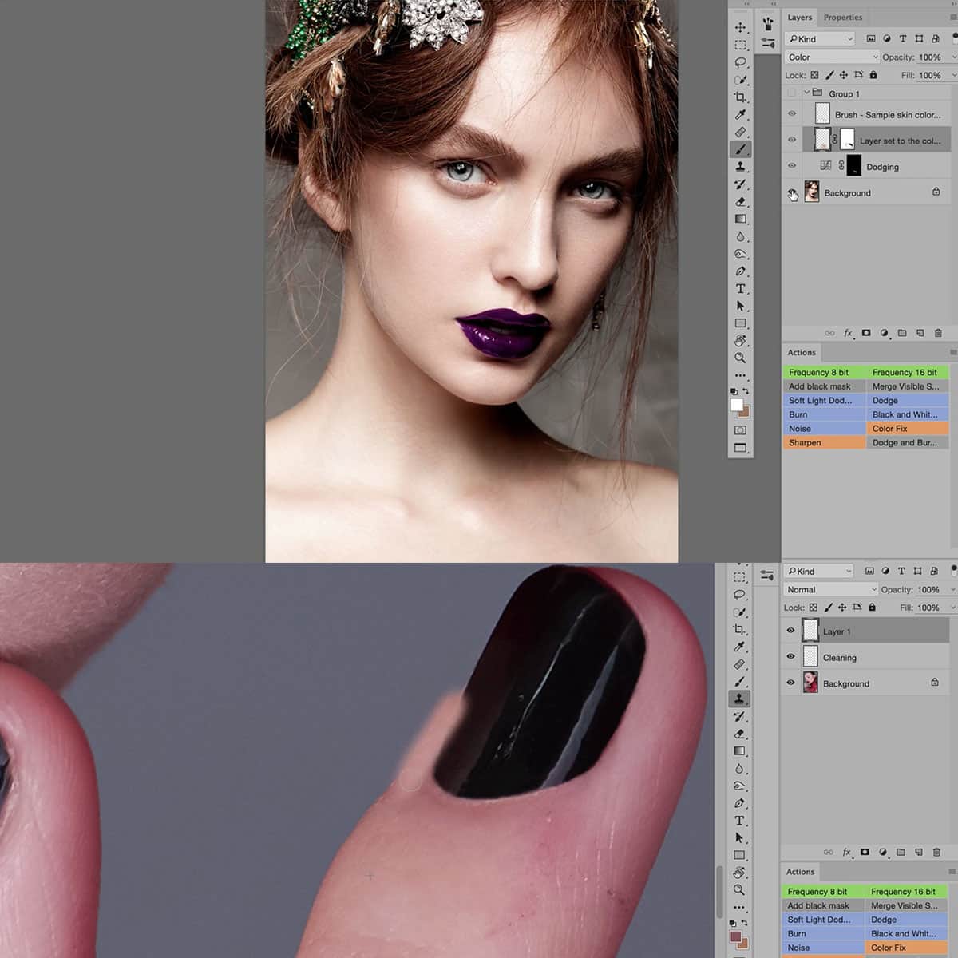The width and height of the screenshot is (958, 958).
Task: Select the Move tool
Action: tap(739, 26)
